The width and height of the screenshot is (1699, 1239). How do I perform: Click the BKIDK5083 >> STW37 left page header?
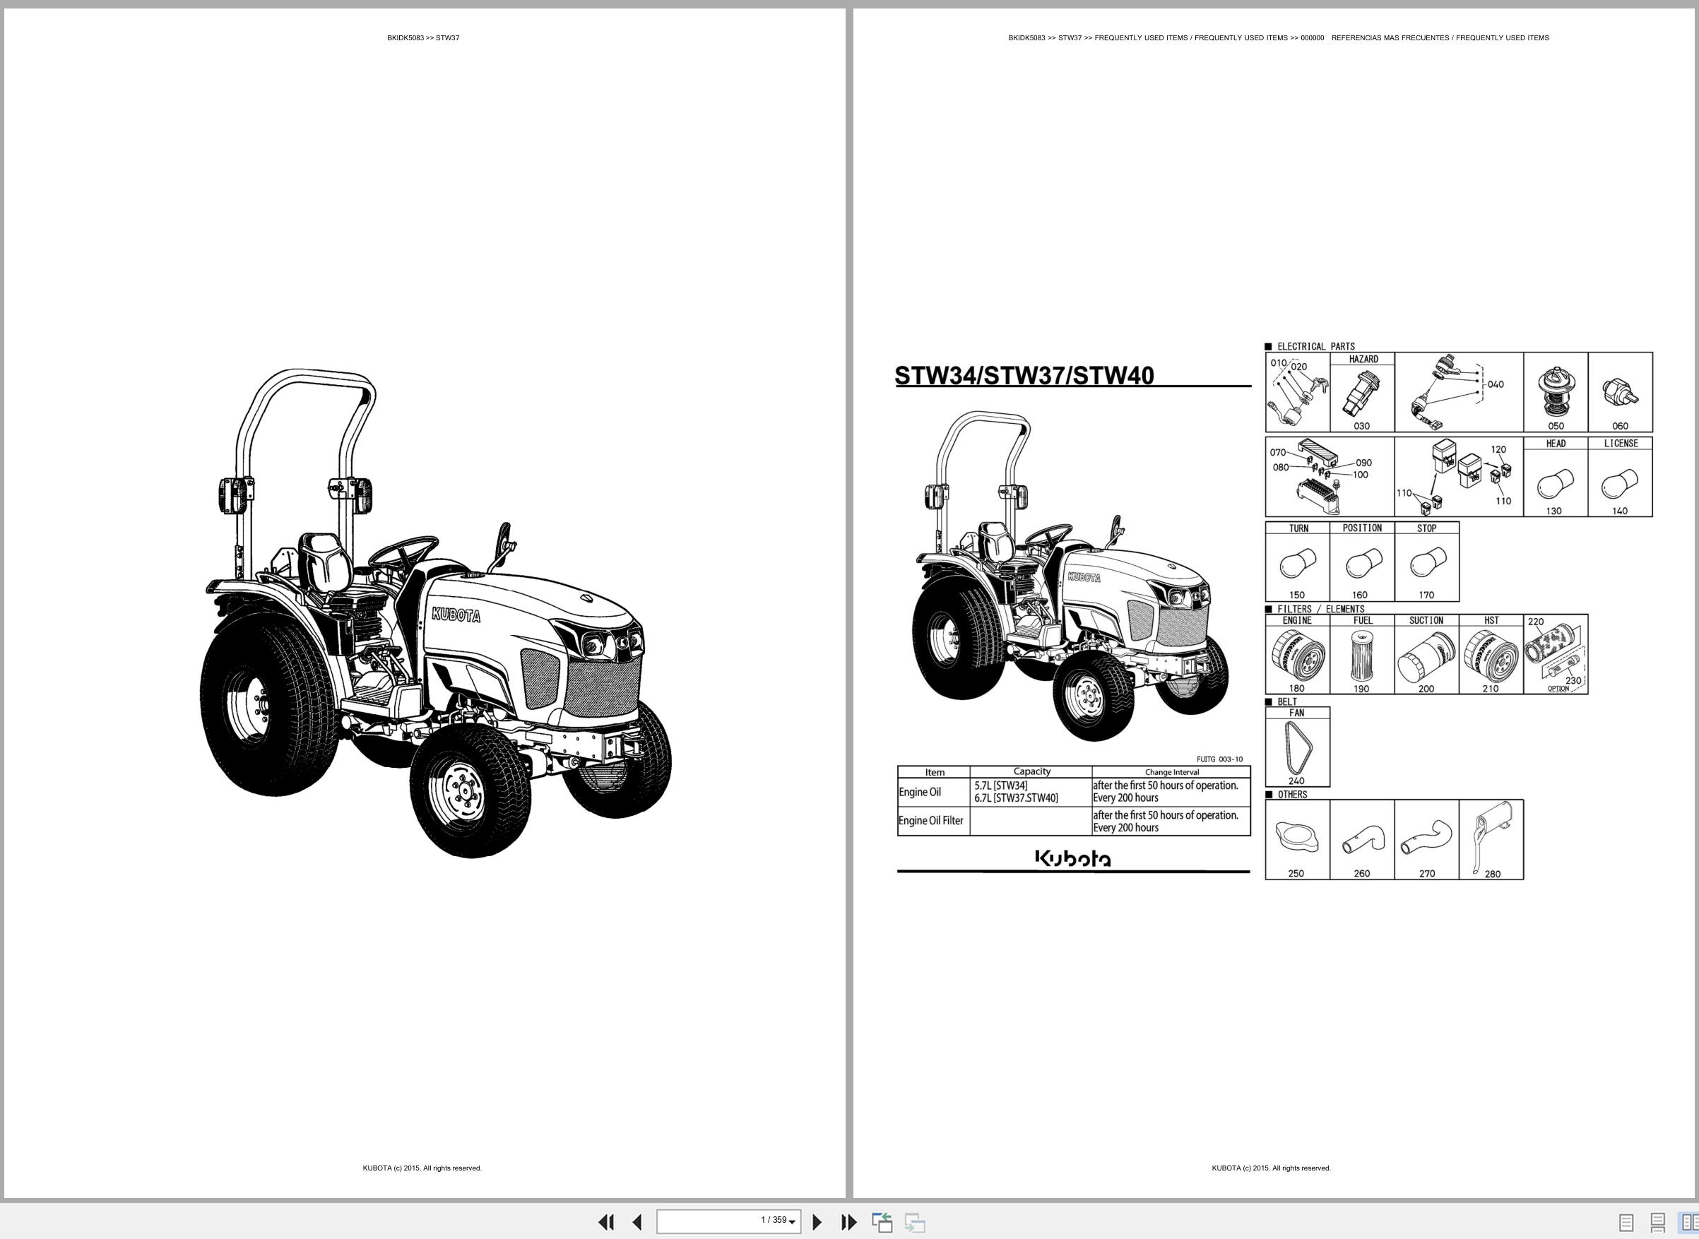423,38
